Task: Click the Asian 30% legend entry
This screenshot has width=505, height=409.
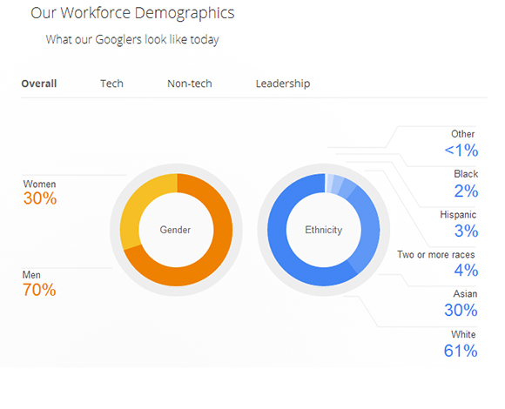Action: coord(461,304)
